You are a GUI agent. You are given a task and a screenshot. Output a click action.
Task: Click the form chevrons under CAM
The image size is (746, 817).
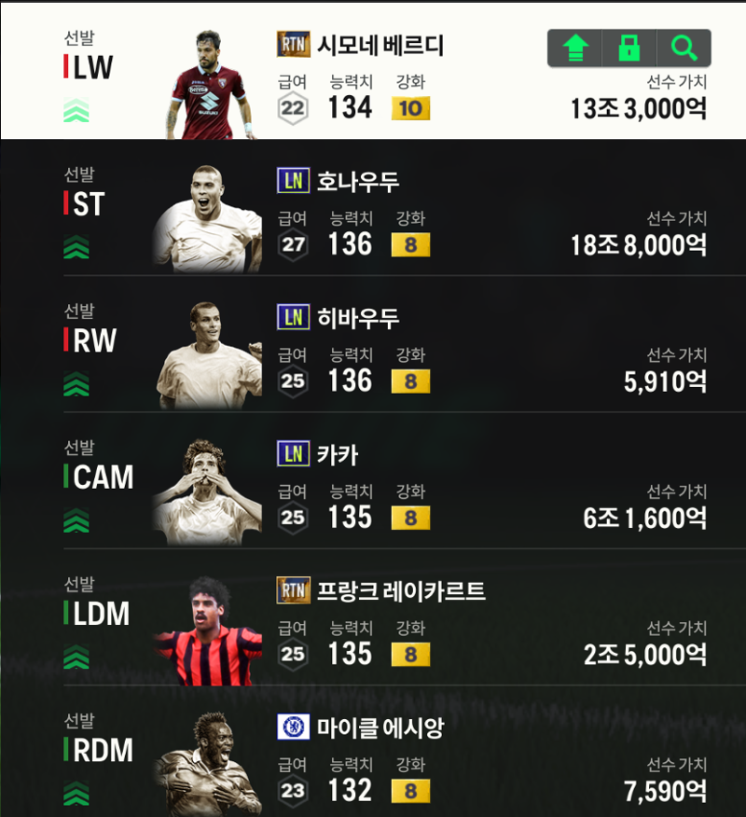[76, 520]
